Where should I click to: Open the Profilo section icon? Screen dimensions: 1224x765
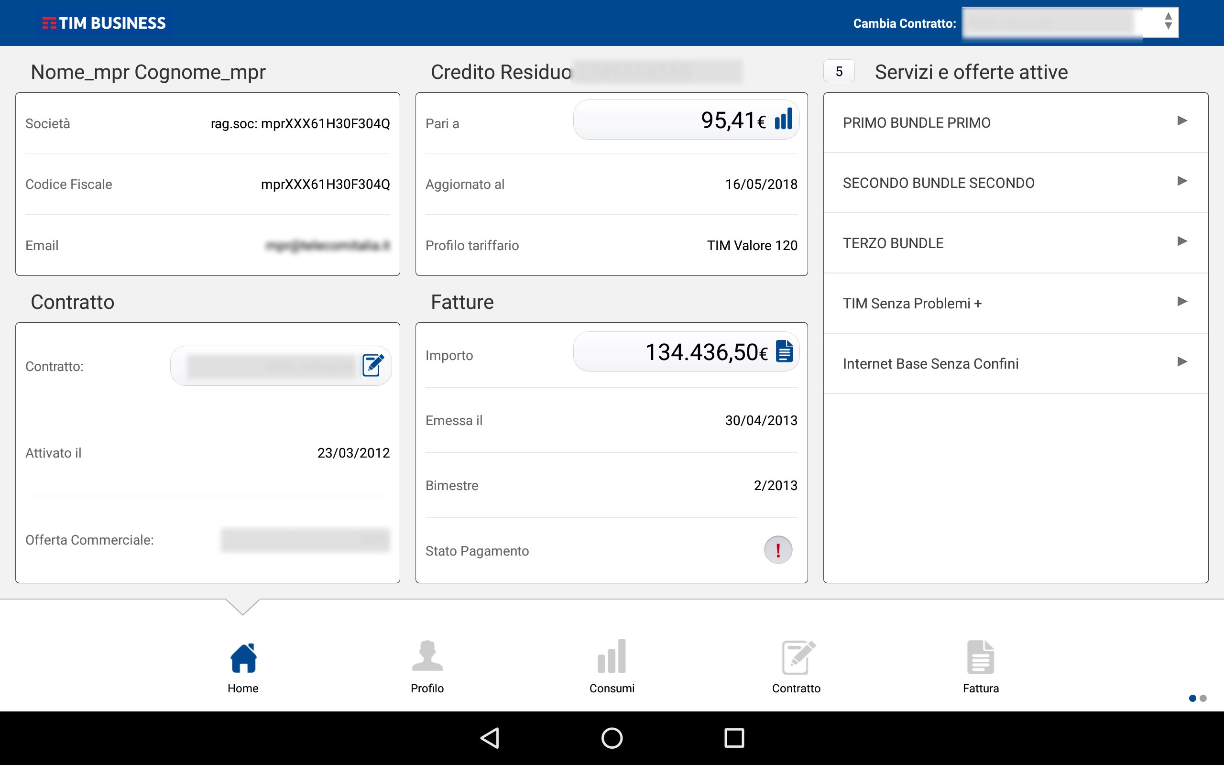point(427,658)
